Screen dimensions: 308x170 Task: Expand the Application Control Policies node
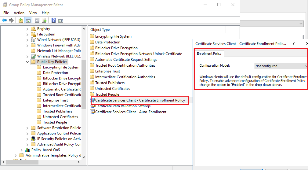tap(27, 133)
